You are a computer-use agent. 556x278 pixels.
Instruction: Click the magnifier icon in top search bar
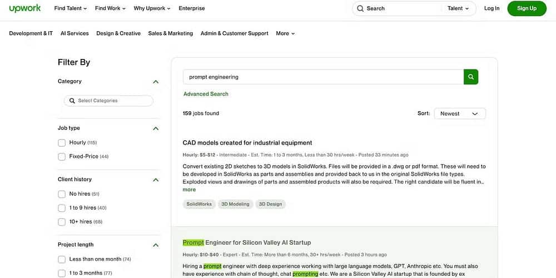pos(360,8)
